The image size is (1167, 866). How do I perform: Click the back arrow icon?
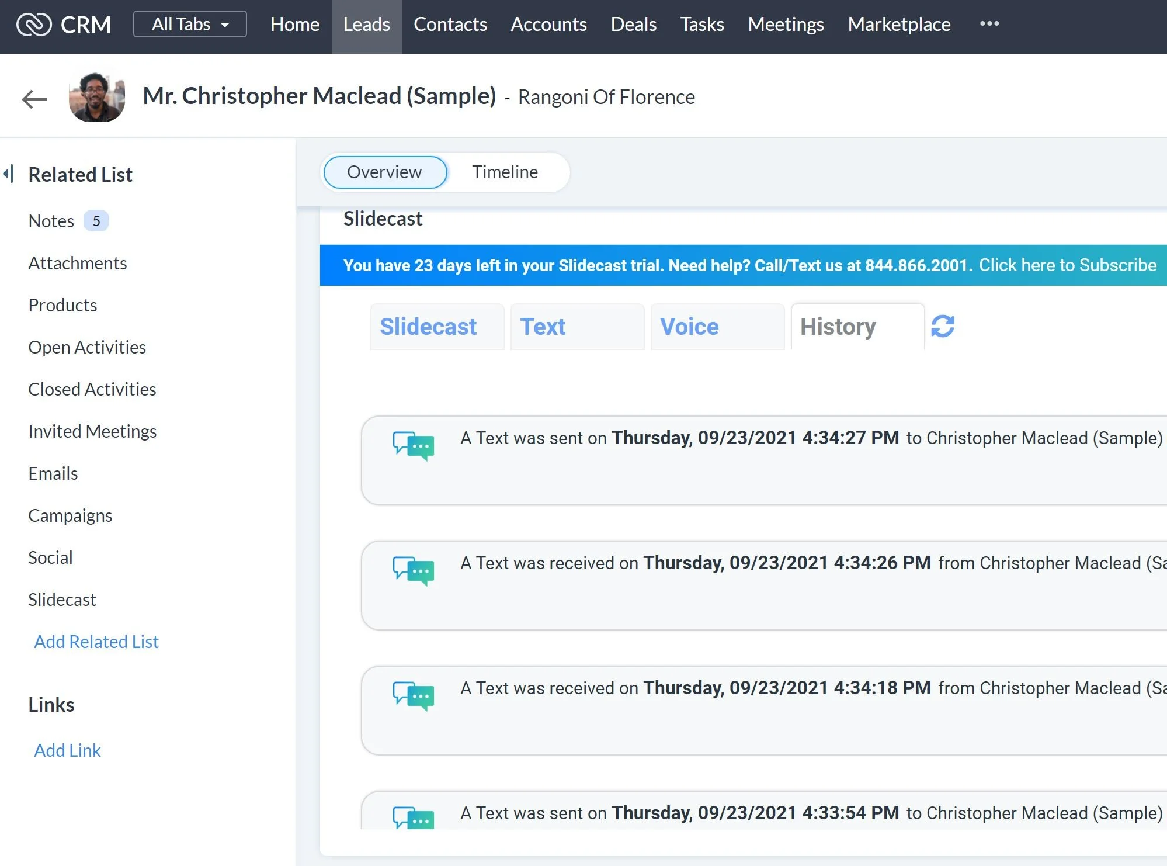tap(34, 99)
